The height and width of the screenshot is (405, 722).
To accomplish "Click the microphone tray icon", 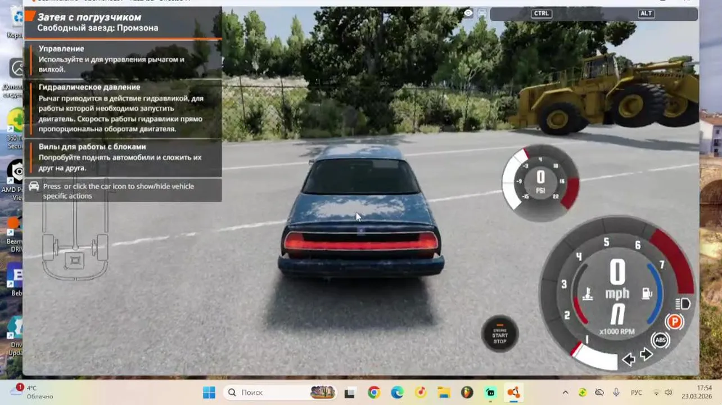I will (616, 392).
